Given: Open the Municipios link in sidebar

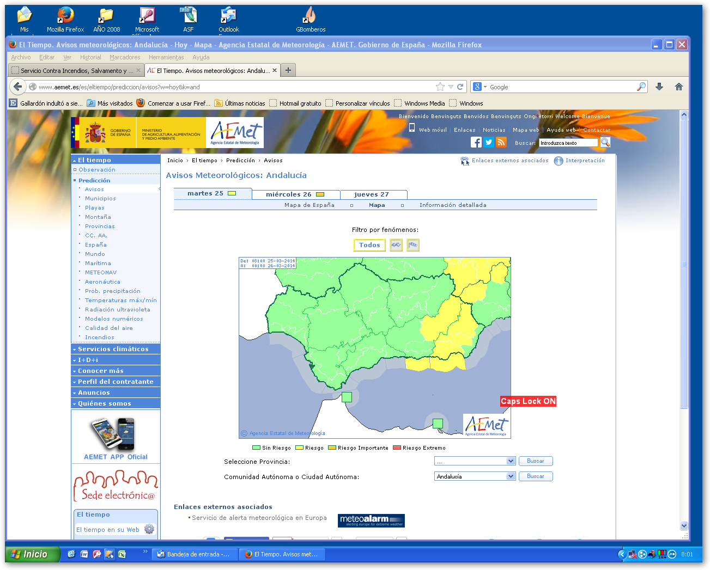Looking at the screenshot, I should (x=100, y=199).
